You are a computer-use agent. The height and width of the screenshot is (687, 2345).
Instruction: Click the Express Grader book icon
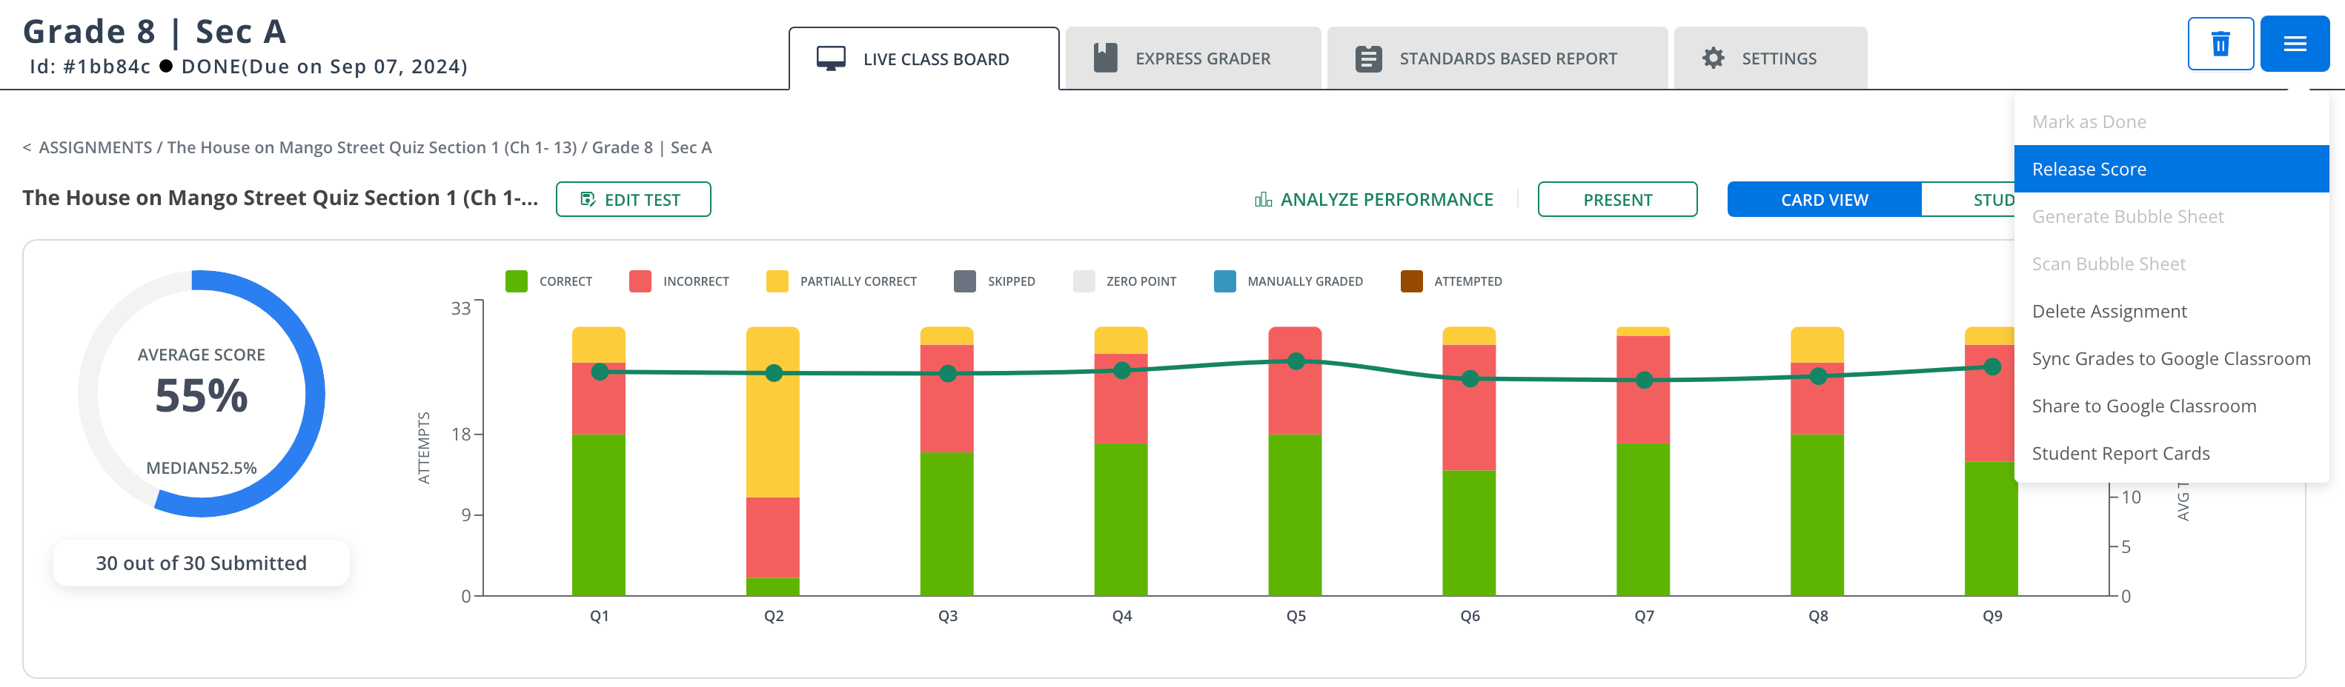1105,58
